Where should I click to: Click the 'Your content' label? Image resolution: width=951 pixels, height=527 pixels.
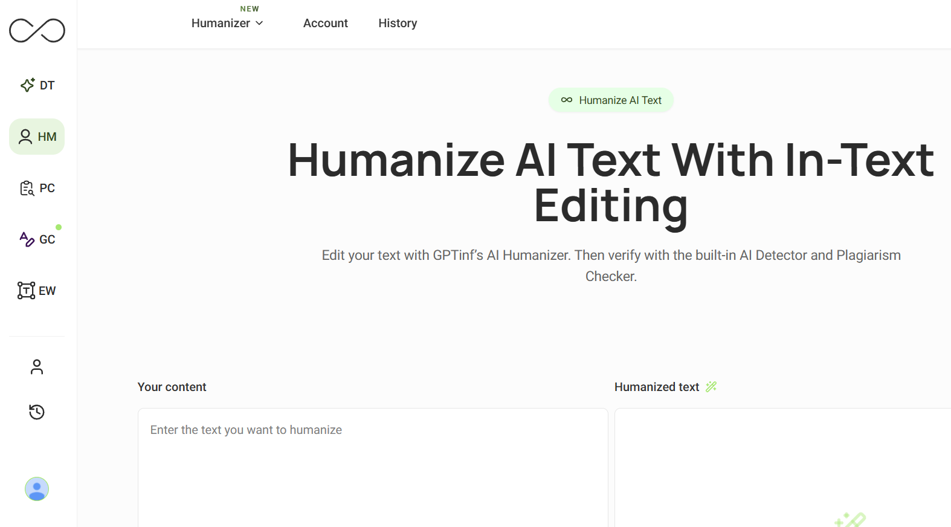pyautogui.click(x=172, y=387)
